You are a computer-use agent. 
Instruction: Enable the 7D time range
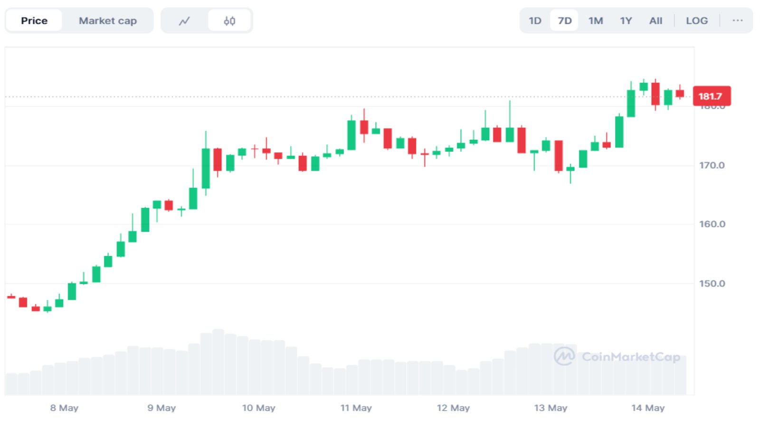pos(564,20)
